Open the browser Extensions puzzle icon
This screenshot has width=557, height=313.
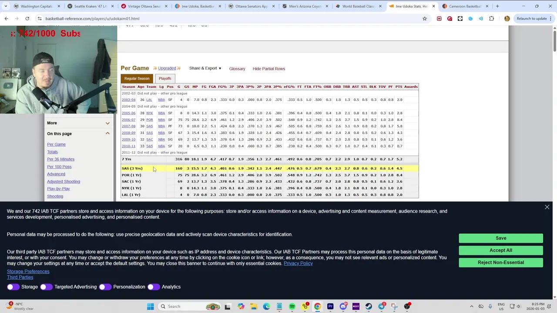[x=492, y=19]
